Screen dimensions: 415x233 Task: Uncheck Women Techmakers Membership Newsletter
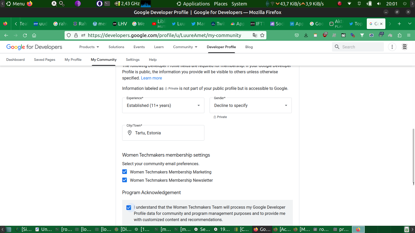point(125,180)
